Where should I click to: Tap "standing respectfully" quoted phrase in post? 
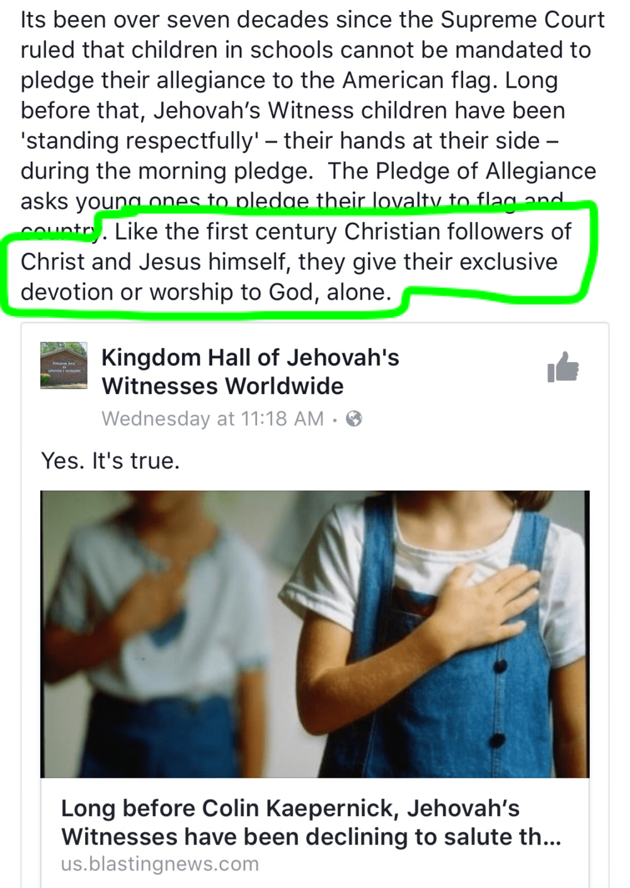click(x=139, y=141)
